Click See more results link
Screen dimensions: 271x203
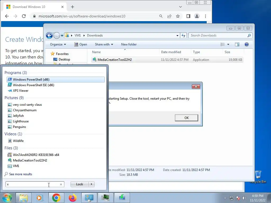click(x=18, y=174)
